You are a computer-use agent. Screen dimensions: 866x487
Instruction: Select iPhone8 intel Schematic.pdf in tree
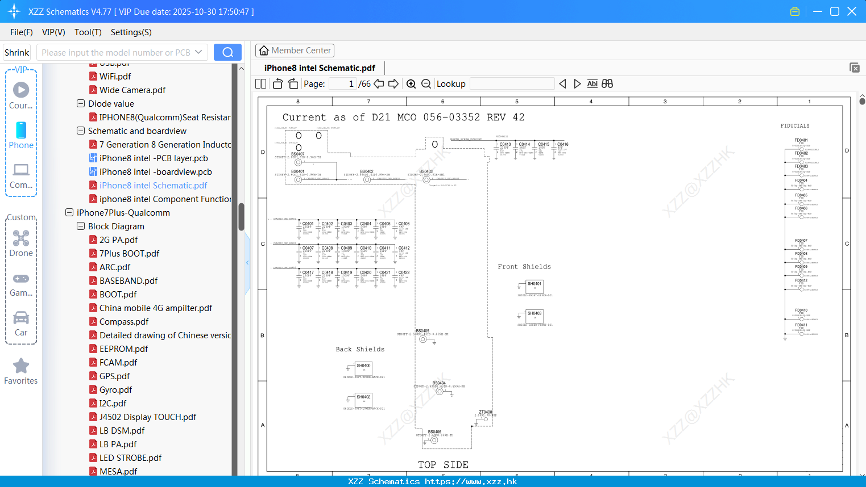coord(153,186)
